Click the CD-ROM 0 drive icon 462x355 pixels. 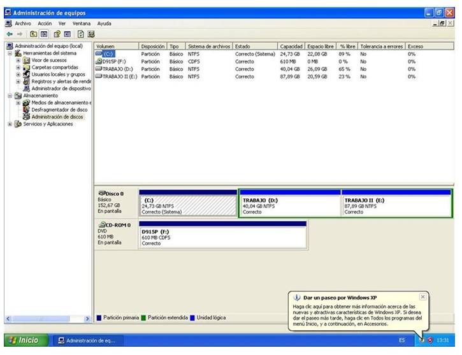point(101,225)
